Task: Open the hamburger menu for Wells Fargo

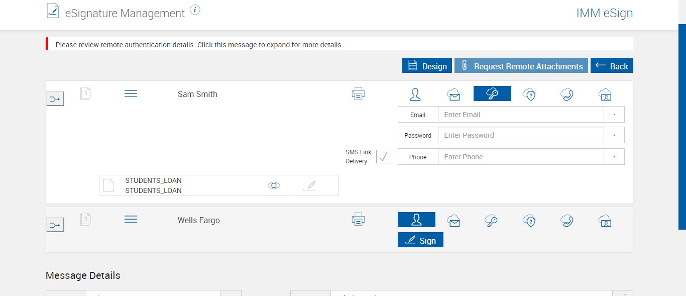Action: coord(131,220)
